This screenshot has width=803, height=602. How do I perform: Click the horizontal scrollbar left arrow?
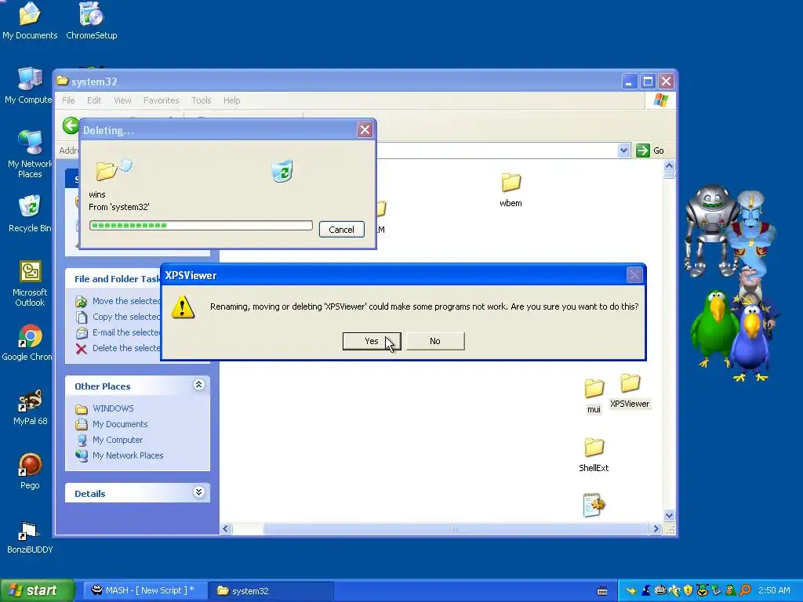227,529
